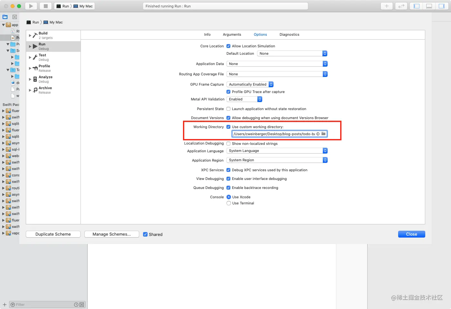Click the Stop toolbar button
Screen dimensions: 451x309
point(45,6)
